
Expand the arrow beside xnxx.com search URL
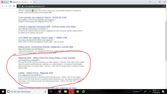tap(54, 40)
